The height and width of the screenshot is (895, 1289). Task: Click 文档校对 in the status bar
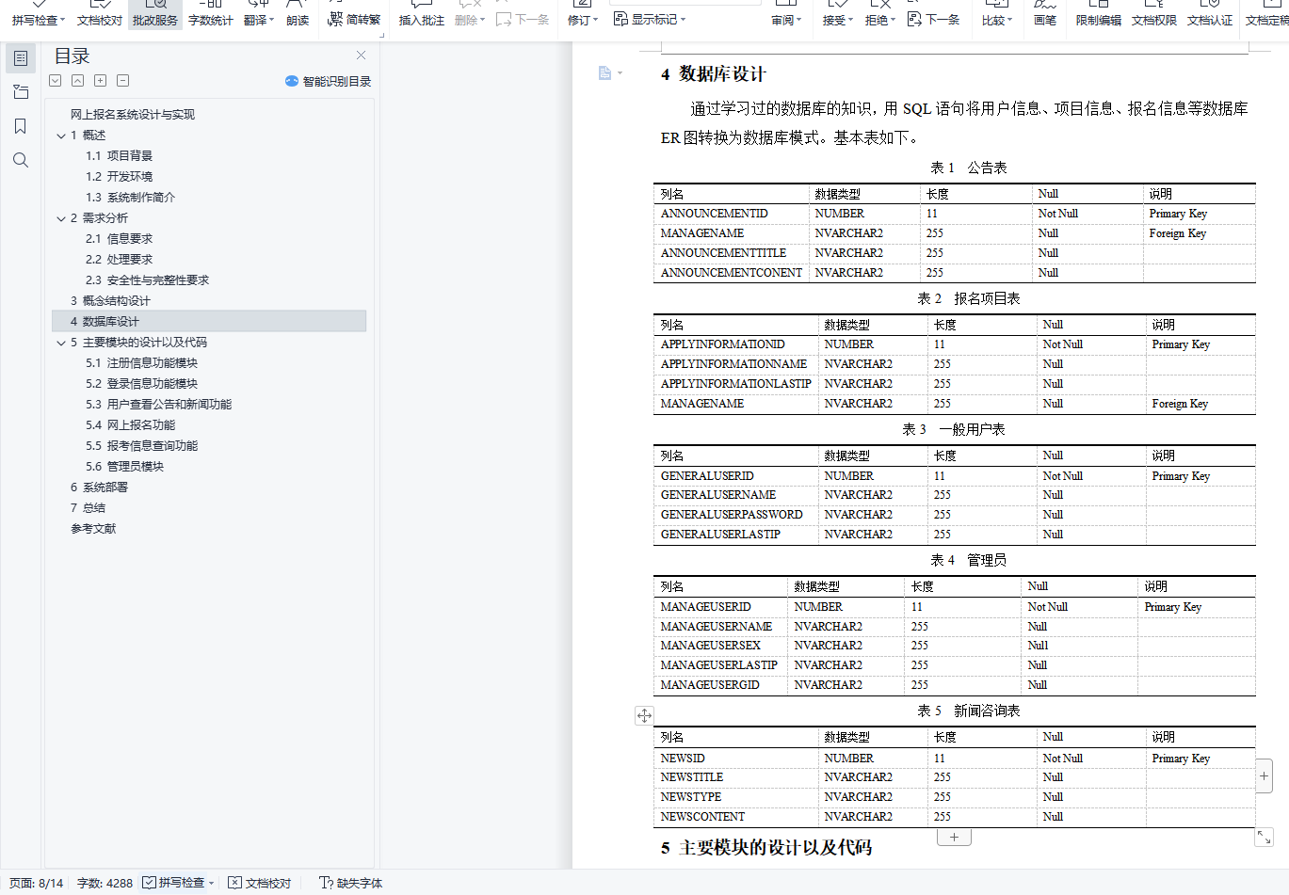(260, 883)
